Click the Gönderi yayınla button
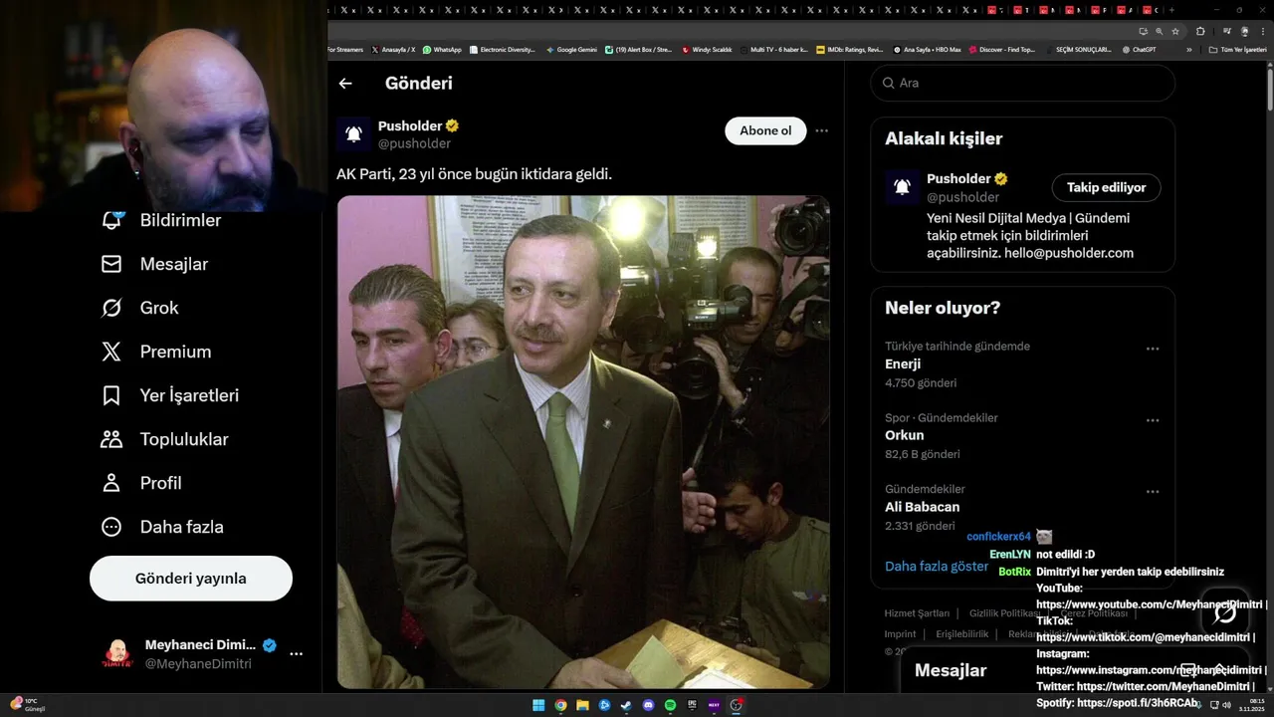Viewport: 1274px width, 717px height. (x=191, y=579)
